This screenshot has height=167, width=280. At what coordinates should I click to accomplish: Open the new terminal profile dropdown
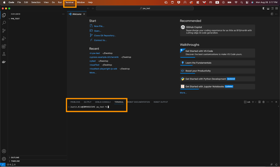pos(256,102)
